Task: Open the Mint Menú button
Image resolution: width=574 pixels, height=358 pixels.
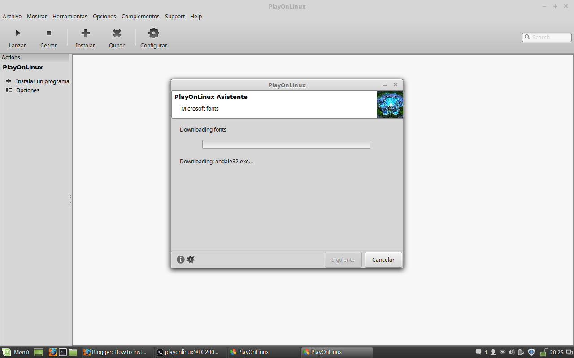Action: [x=16, y=352]
